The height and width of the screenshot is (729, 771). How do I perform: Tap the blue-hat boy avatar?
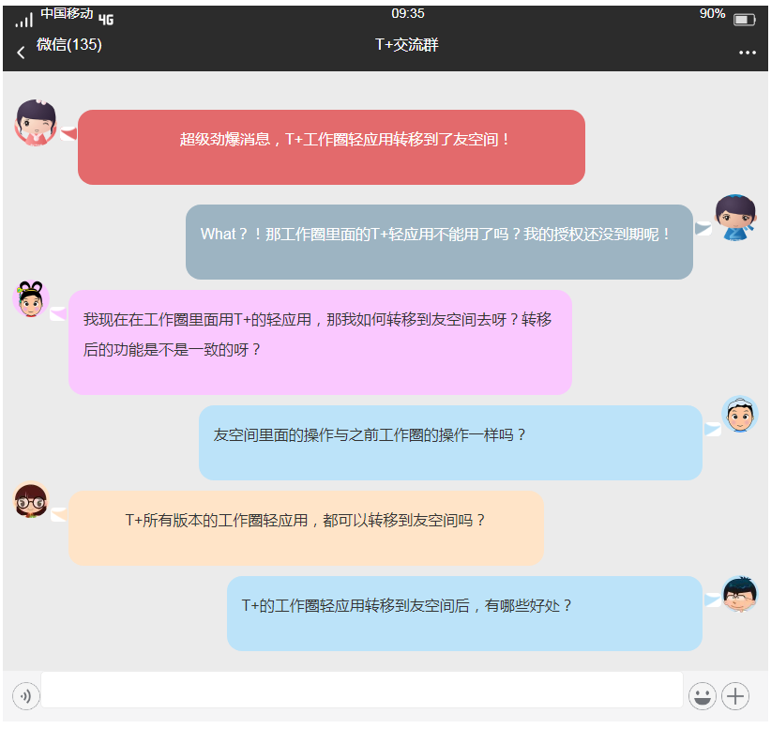(734, 218)
